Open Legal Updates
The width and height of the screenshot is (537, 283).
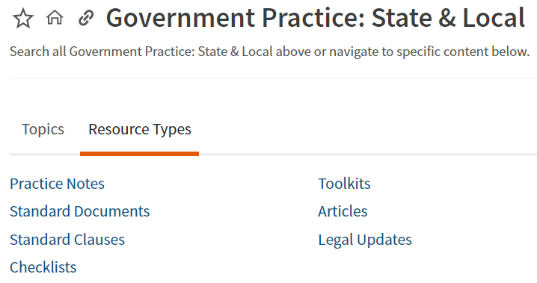pyautogui.click(x=365, y=240)
